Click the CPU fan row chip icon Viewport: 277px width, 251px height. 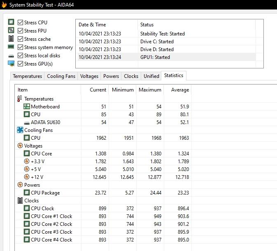pos(27,138)
